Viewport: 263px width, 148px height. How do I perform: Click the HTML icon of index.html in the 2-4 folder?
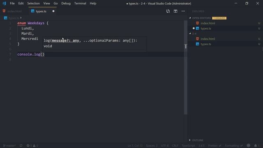pos(197,39)
